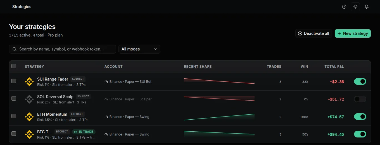380x145 pixels.
Task: Open notifications bell icon
Action: 367,7
